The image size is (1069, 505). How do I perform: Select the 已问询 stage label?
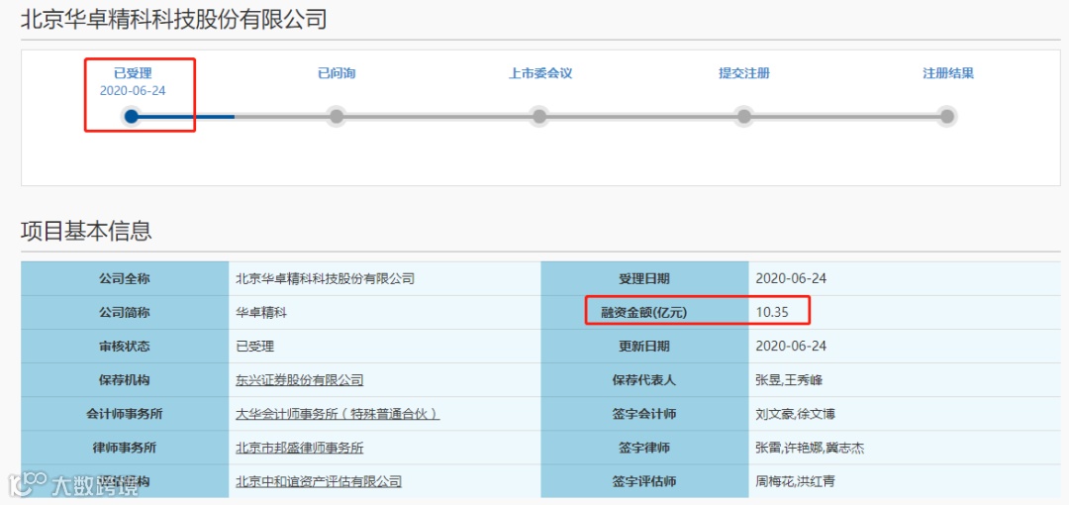(337, 73)
